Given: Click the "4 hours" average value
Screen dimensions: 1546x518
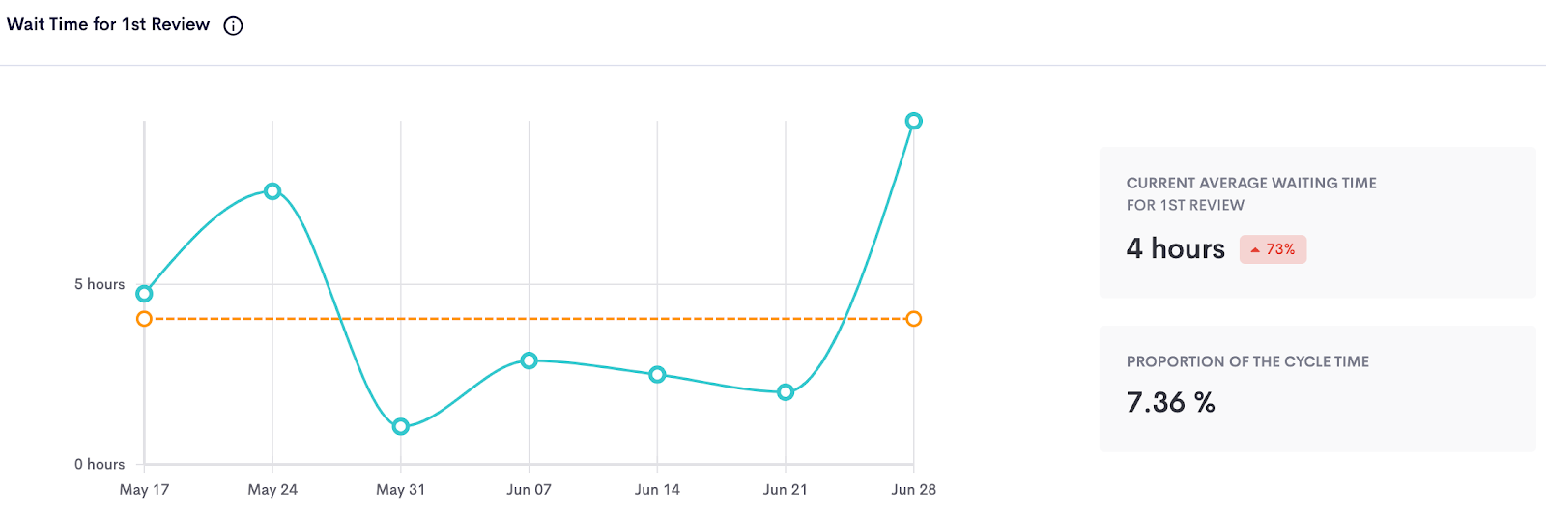Looking at the screenshot, I should tap(1175, 249).
